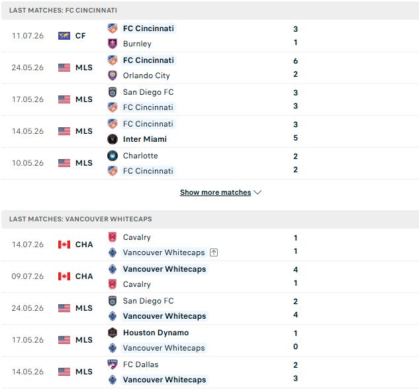The width and height of the screenshot is (419, 389).
Task: Click the Charlotte club crest icon
Action: (x=113, y=156)
